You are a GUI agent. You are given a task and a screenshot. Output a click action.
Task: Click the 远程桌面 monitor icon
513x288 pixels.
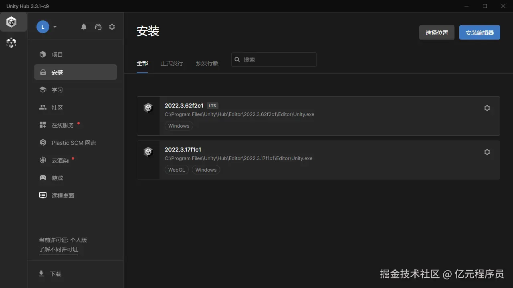point(43,195)
